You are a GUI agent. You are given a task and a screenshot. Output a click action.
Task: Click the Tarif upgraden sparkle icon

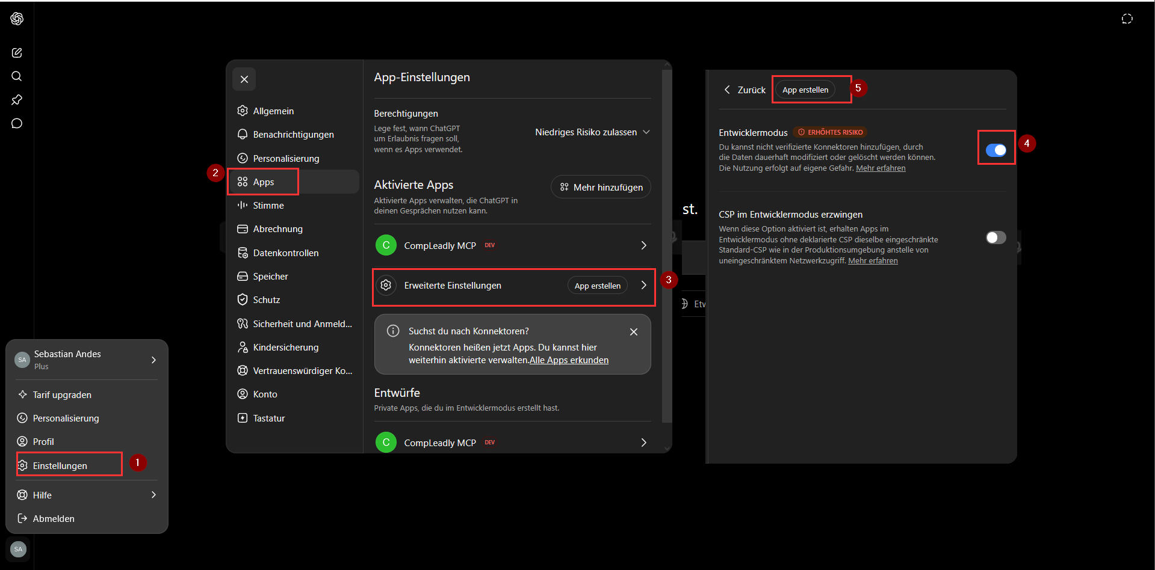pyautogui.click(x=22, y=394)
